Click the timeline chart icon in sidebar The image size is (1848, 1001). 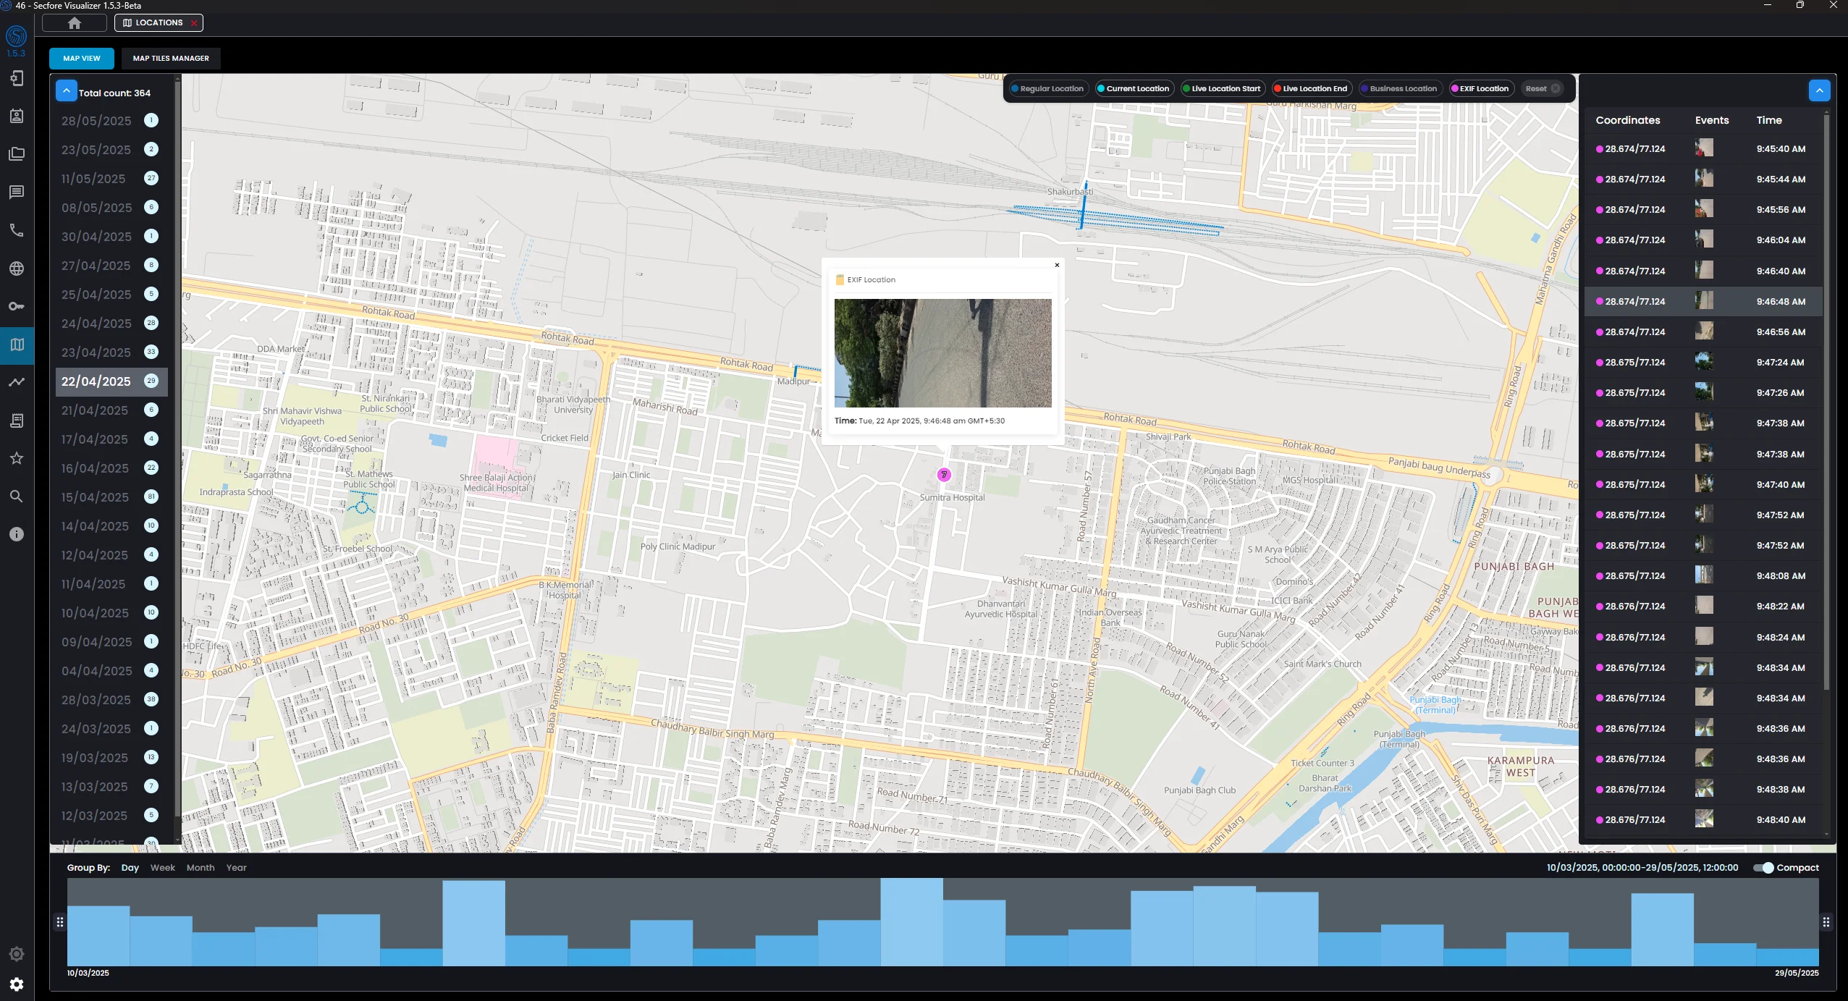[16, 382]
